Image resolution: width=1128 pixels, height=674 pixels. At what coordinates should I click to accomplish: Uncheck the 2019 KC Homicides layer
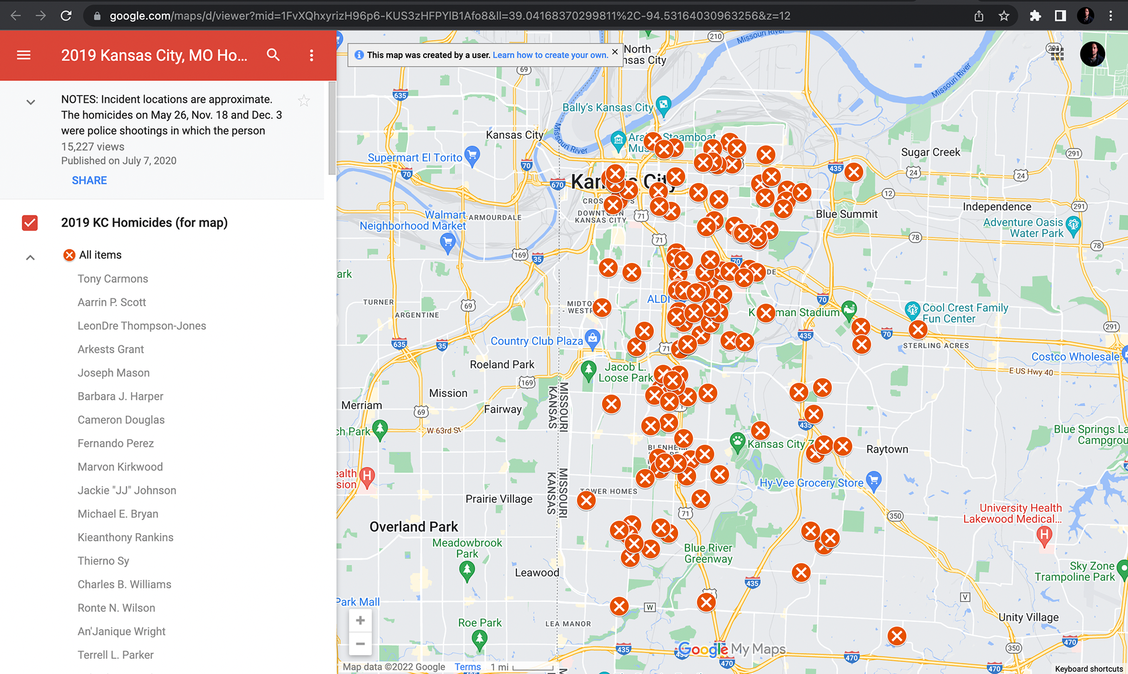(30, 223)
